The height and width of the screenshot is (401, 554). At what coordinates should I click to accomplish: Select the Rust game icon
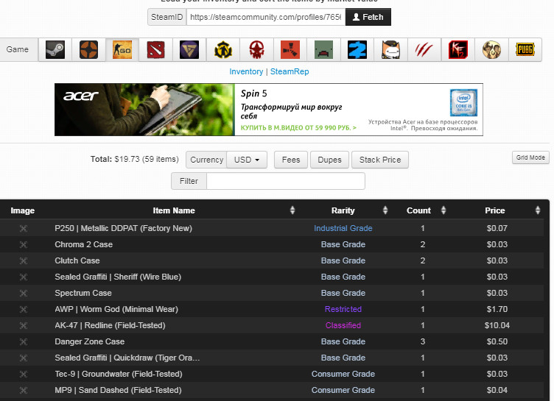pos(290,50)
